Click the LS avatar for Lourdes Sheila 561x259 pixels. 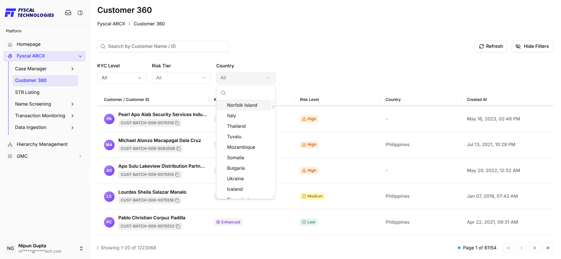click(x=109, y=196)
